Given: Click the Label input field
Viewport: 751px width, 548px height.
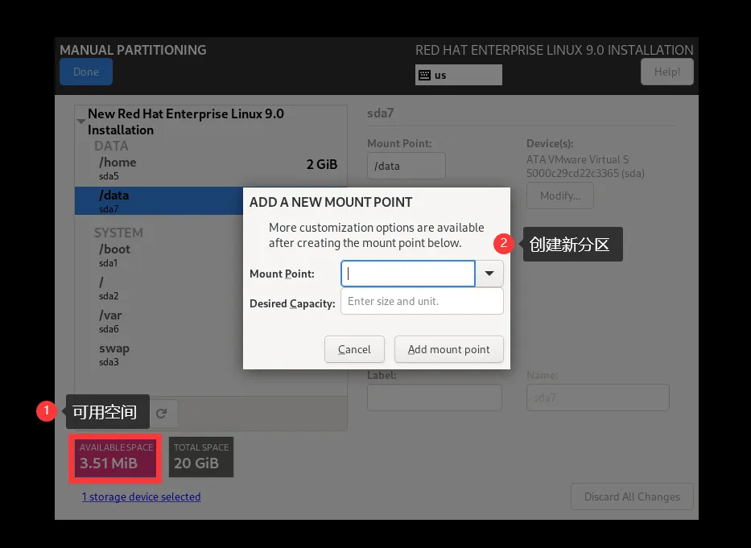Looking at the screenshot, I should tap(435, 398).
